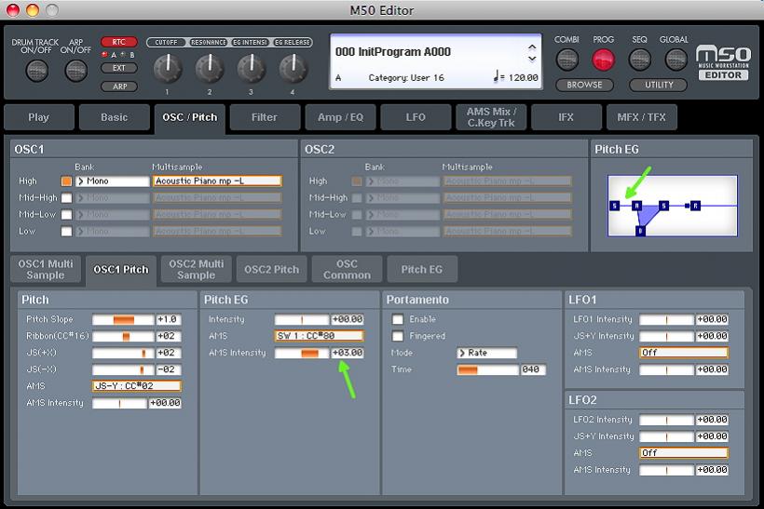Open the Pitch EG subtab
The width and height of the screenshot is (764, 509).
click(x=422, y=269)
